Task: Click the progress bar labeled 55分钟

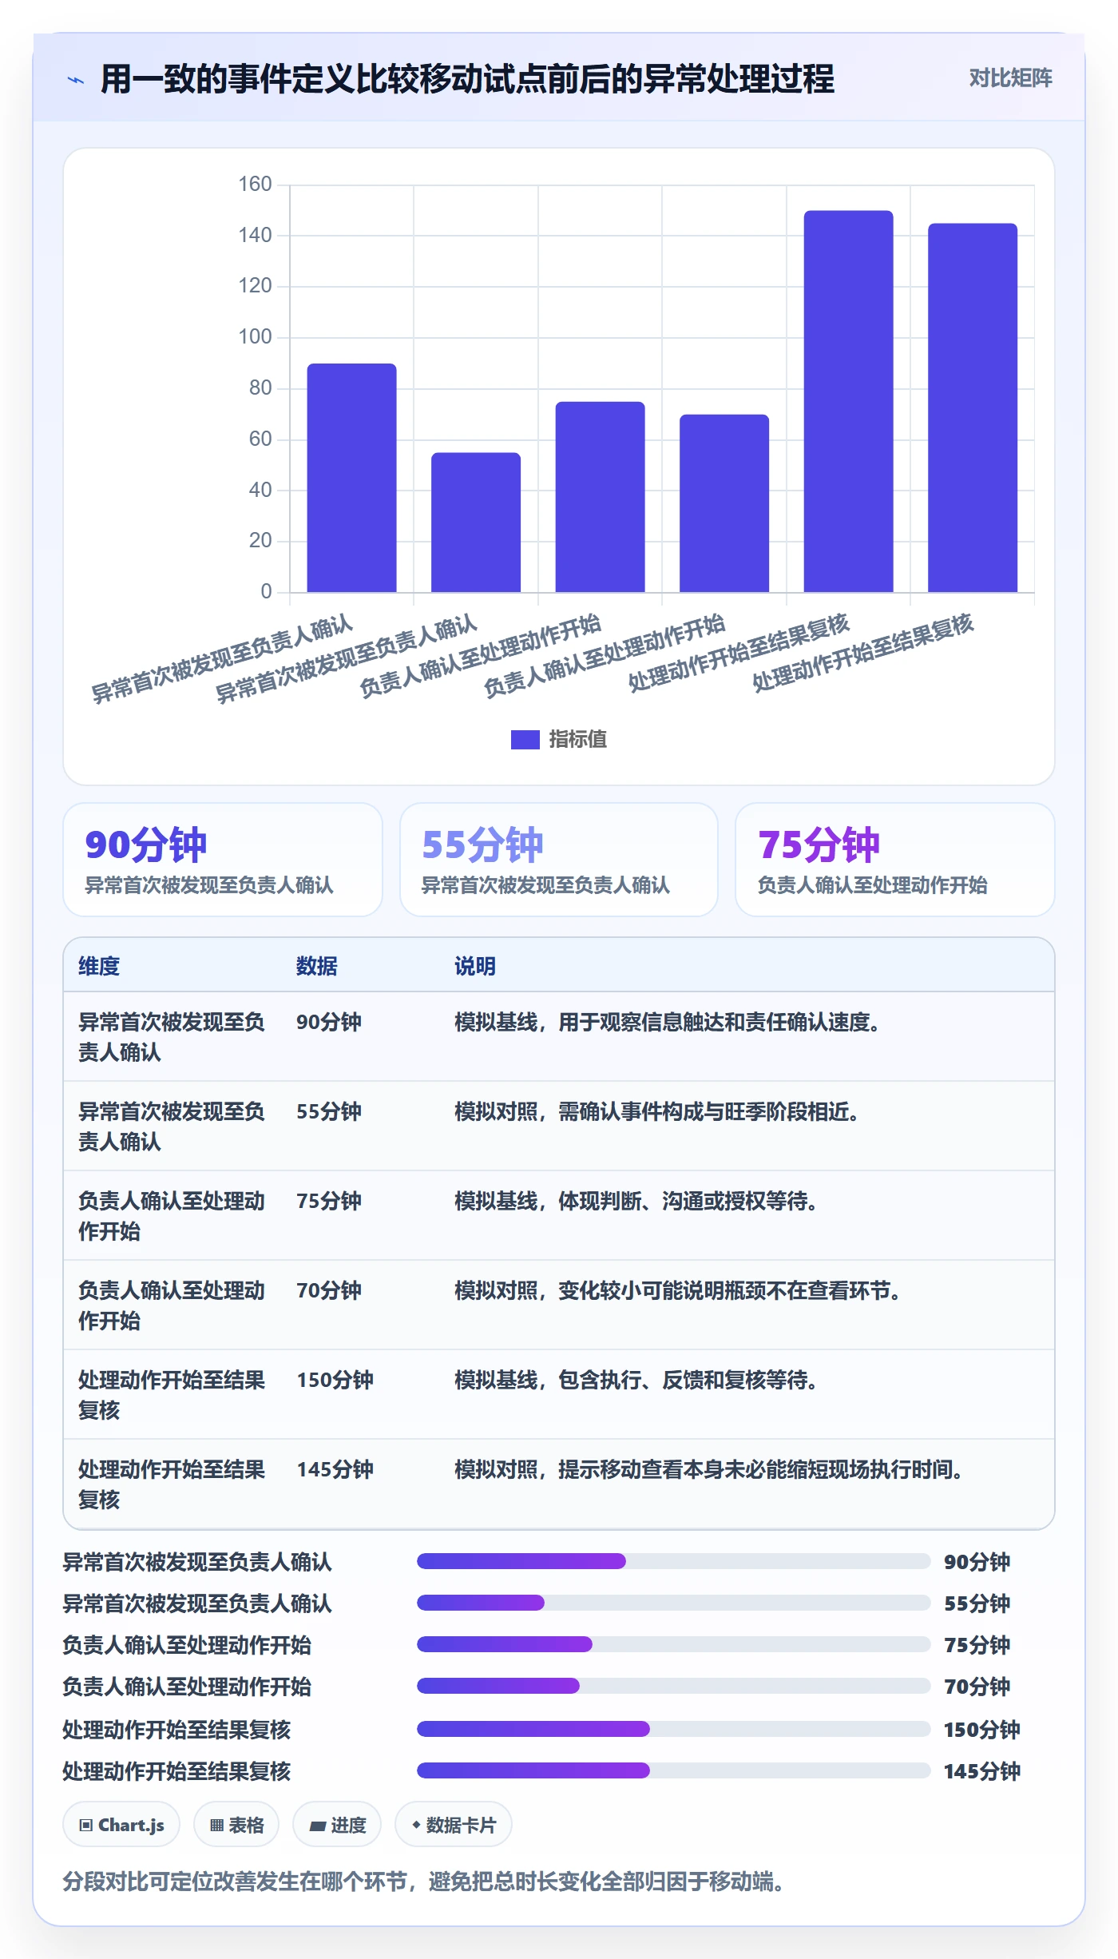Action: pos(674,1603)
